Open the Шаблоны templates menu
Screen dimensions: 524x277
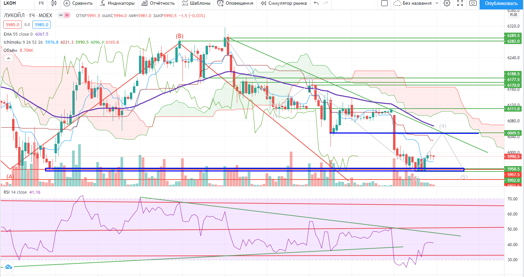196,3
